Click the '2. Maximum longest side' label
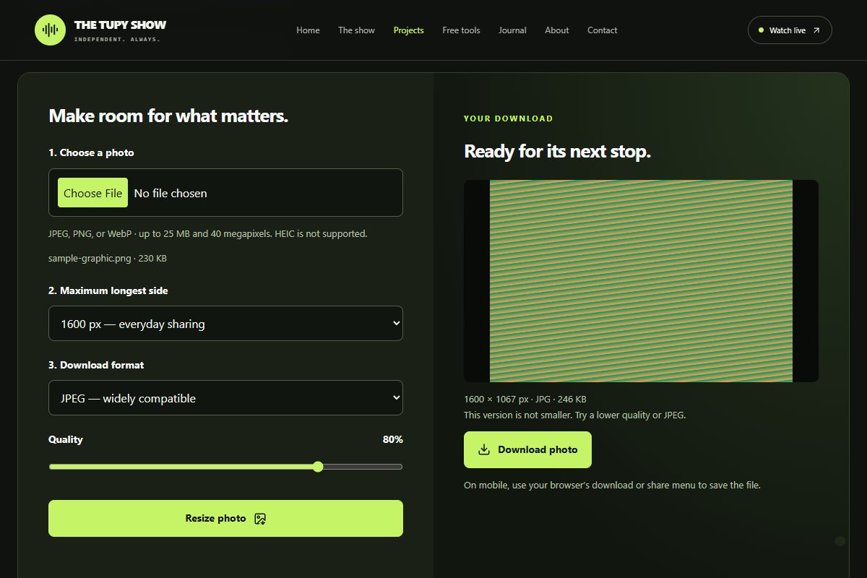This screenshot has width=867, height=578. click(x=108, y=290)
